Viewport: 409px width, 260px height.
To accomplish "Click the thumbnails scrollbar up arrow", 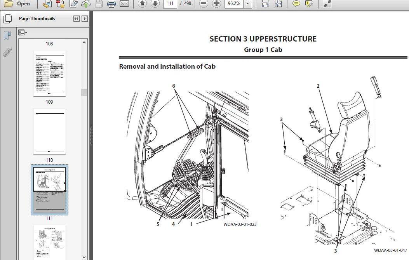I will (84, 42).
